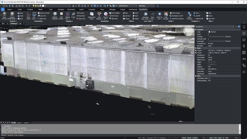Open the Tips lightbulb panel on right sidebar
This screenshot has height=139, width=247.
(x=244, y=27)
